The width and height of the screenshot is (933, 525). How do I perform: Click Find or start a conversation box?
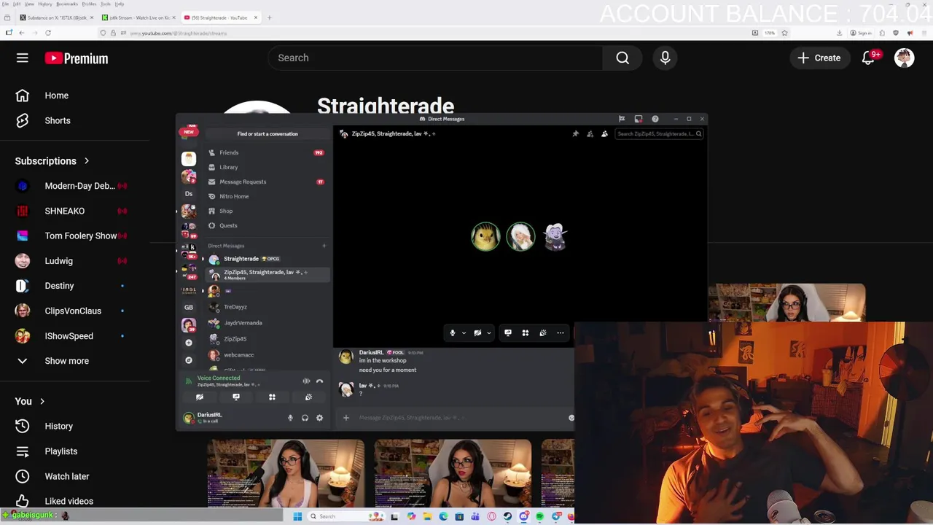267,133
